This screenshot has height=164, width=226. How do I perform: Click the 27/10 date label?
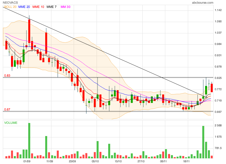pyautogui.click(x=141, y=161)
